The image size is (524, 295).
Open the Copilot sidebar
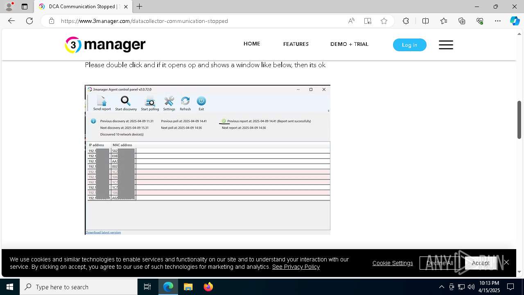tap(515, 21)
